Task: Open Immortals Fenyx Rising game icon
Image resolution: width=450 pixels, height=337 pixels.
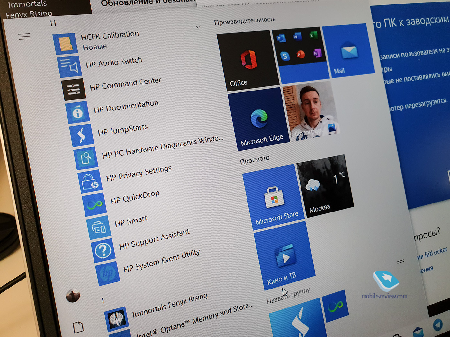Action: tap(117, 319)
